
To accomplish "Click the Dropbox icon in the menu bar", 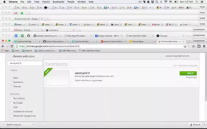I will 152,2.
